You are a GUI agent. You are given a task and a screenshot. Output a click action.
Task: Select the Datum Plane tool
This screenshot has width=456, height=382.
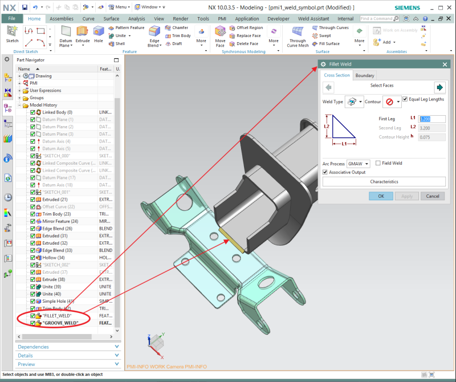[x=66, y=36]
